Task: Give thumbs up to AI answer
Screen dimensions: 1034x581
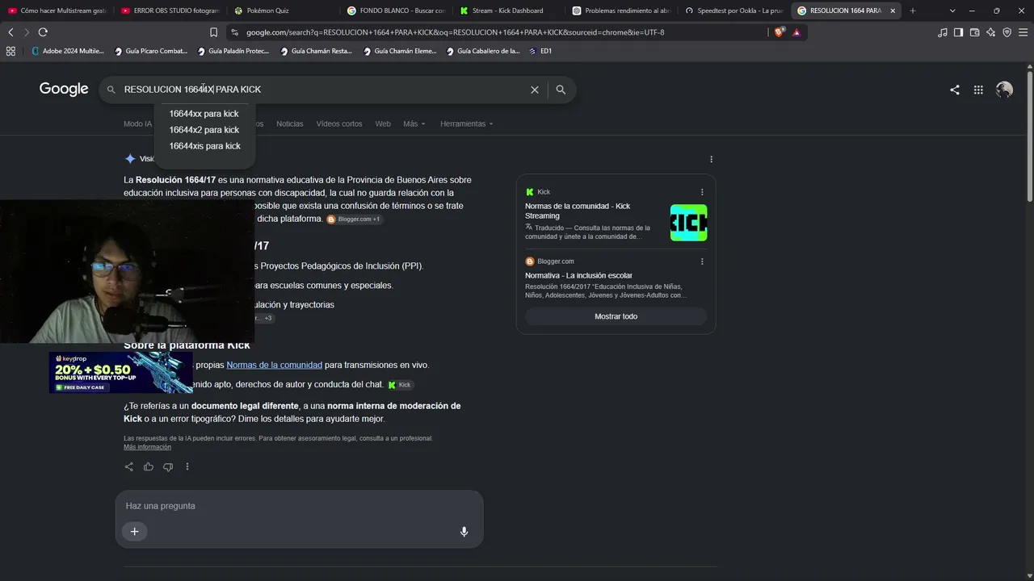Action: (149, 466)
